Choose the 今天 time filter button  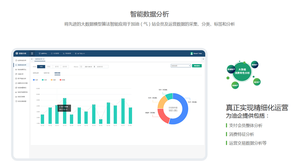(x=41, y=67)
